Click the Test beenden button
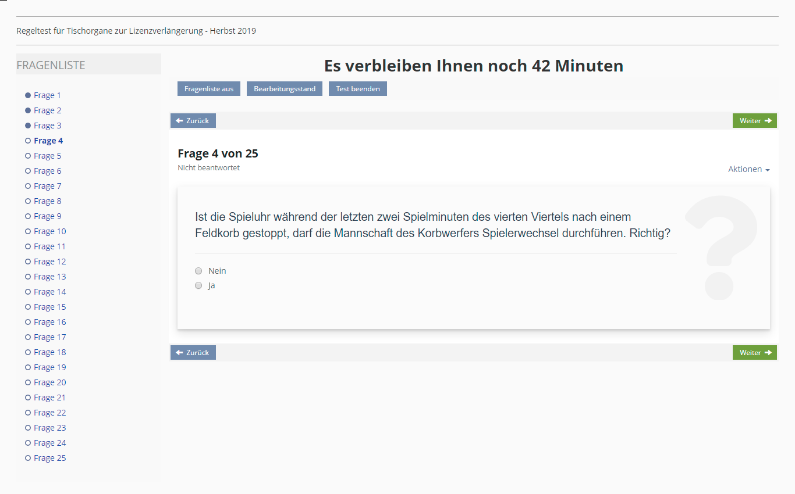The width and height of the screenshot is (795, 494). click(x=357, y=89)
